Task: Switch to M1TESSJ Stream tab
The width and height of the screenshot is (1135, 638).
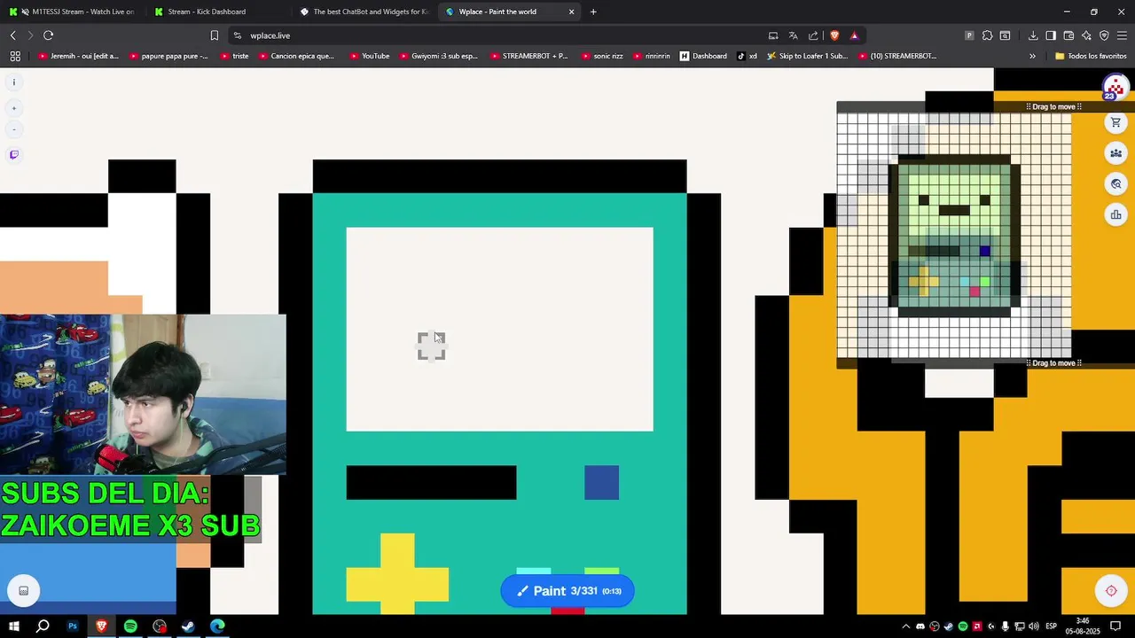Action: coord(71,12)
